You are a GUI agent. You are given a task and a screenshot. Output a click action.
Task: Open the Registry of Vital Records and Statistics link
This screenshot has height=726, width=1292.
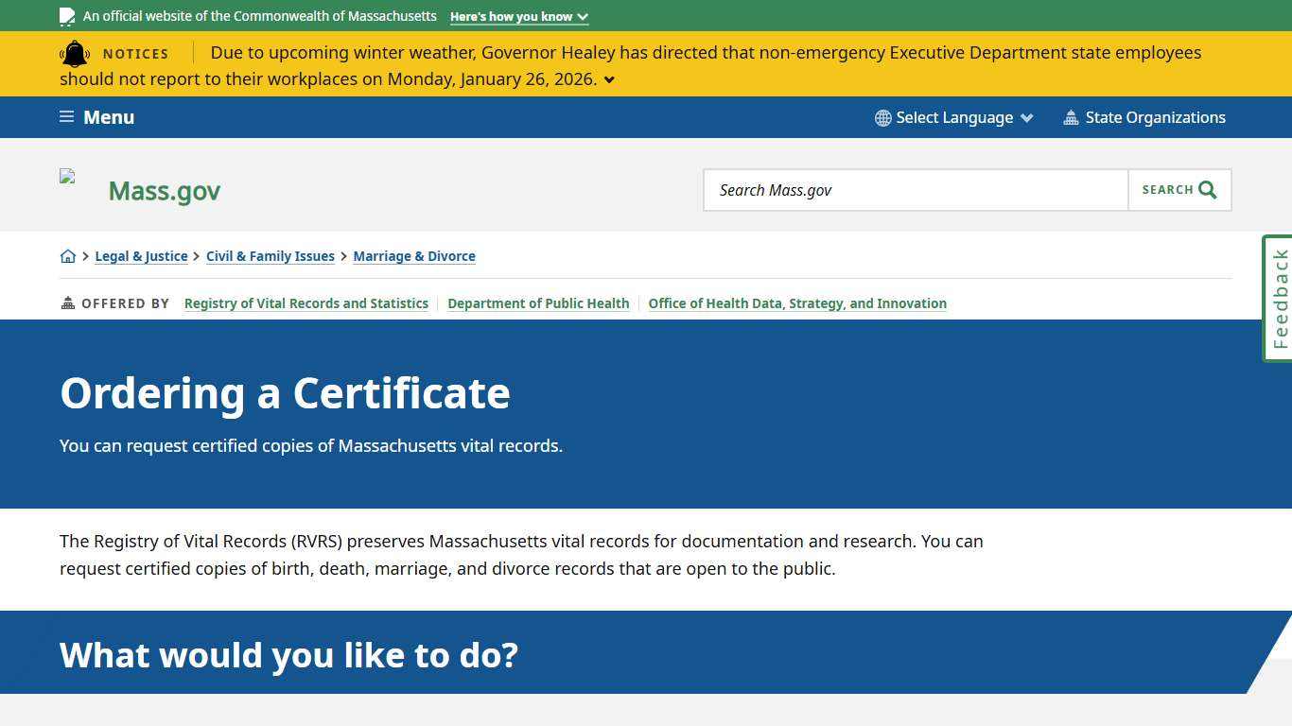(x=306, y=303)
